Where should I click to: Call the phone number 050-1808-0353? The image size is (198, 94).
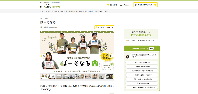click(x=142, y=35)
